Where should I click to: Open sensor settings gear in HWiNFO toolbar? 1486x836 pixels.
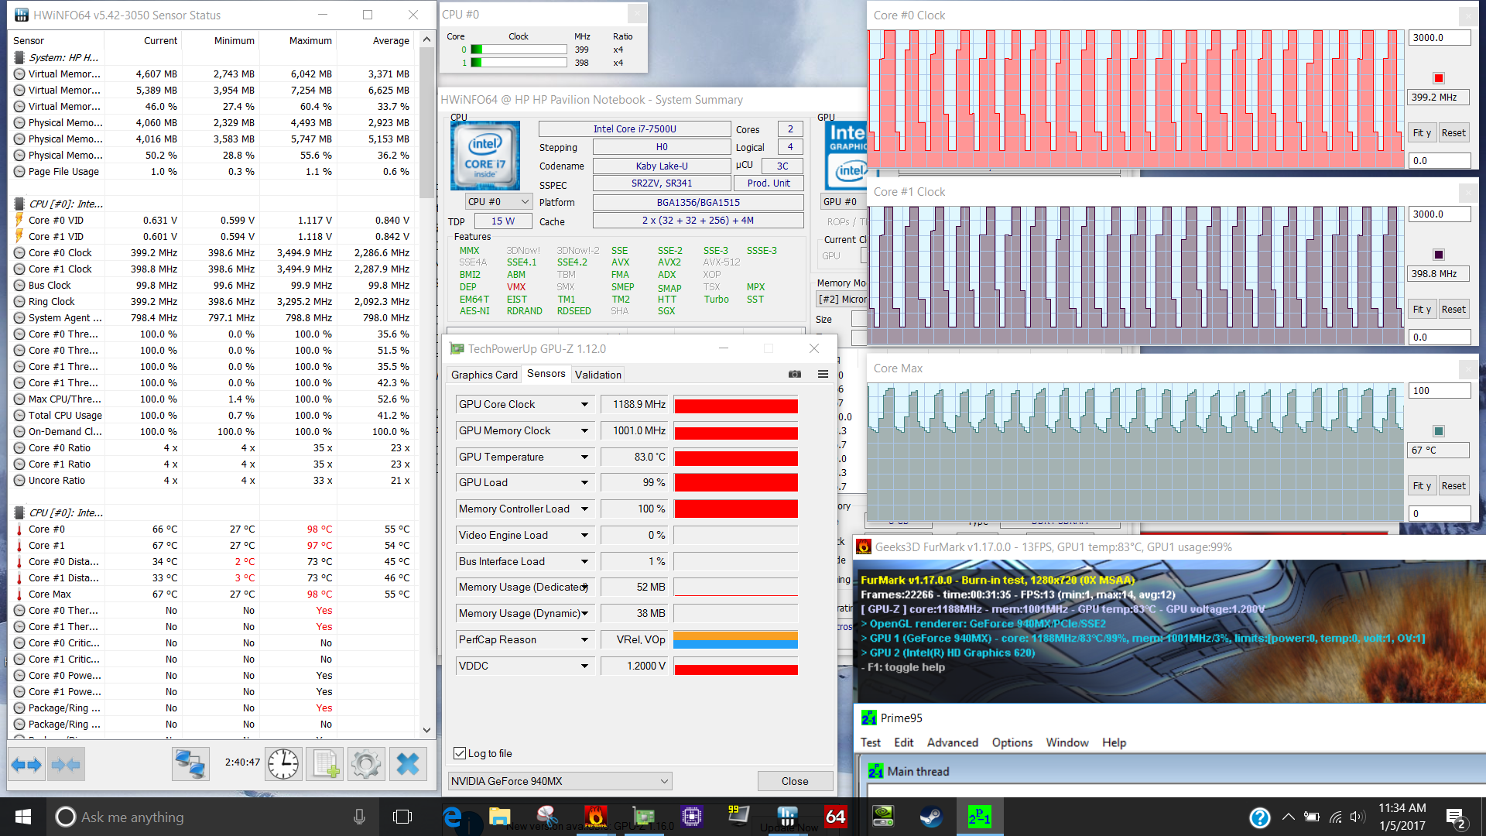tap(366, 765)
